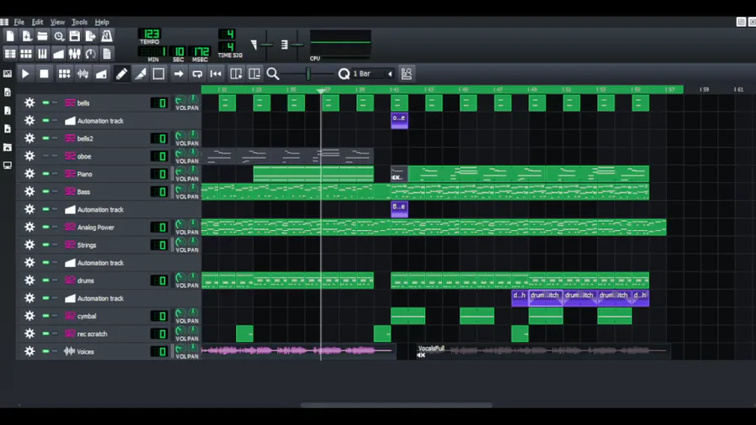Open the project notes icon
The height and width of the screenshot is (425, 756).
(107, 54)
